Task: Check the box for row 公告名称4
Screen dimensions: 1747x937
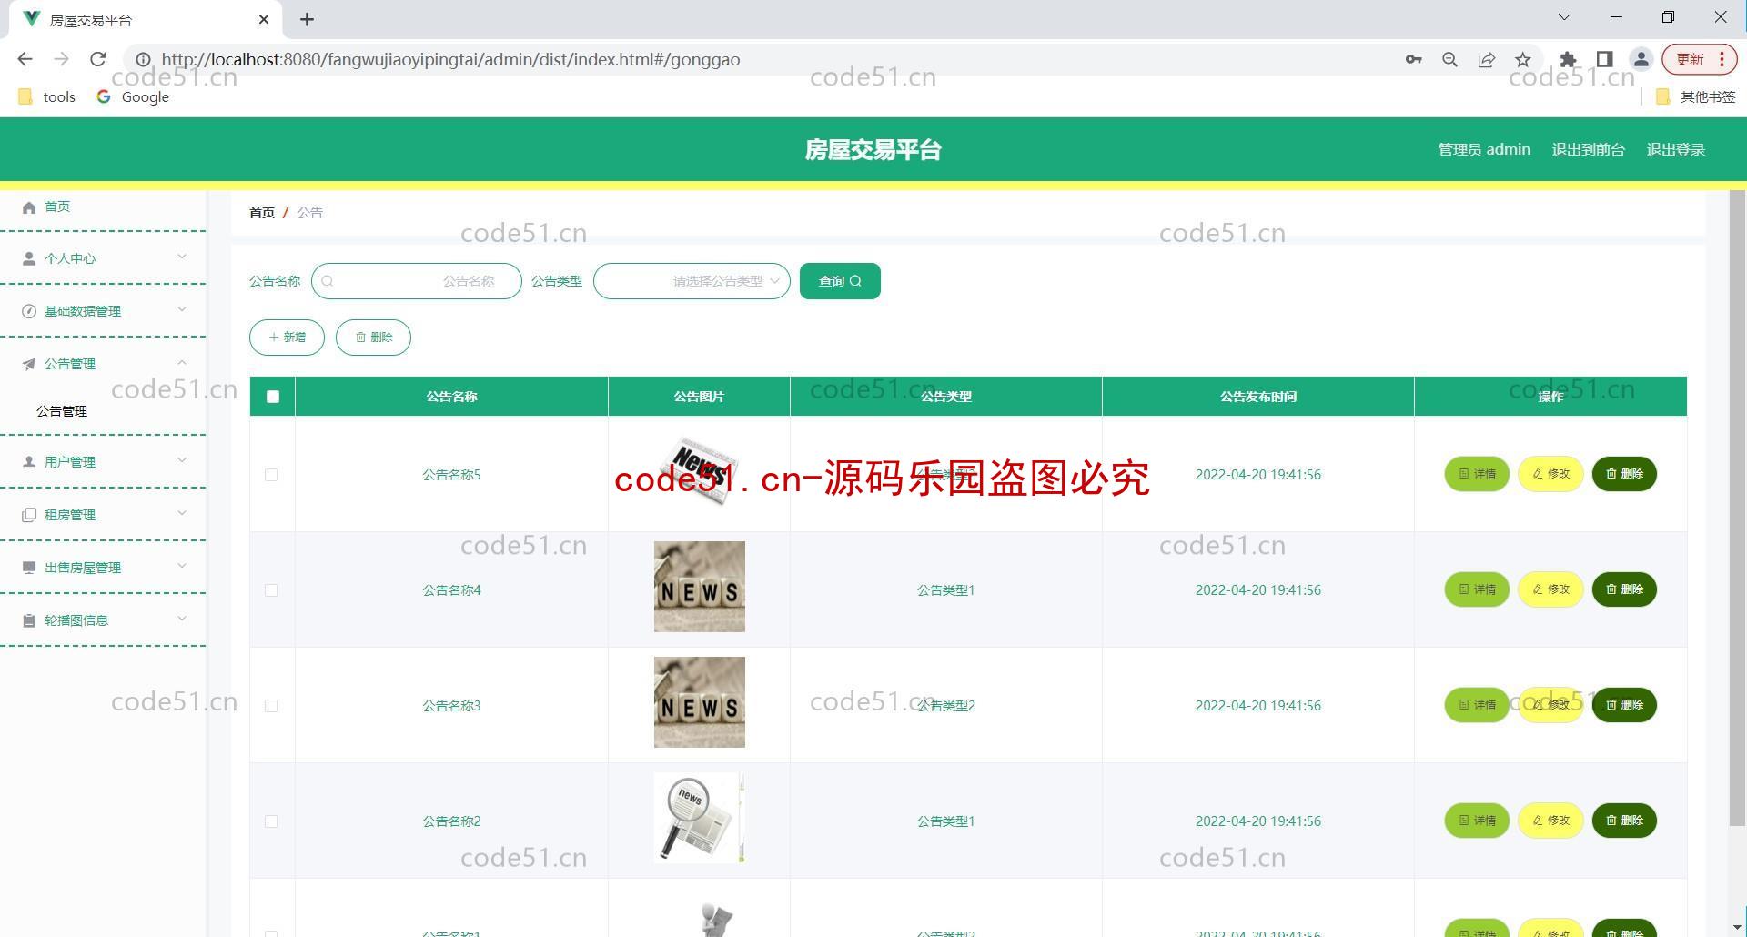Action: click(271, 590)
